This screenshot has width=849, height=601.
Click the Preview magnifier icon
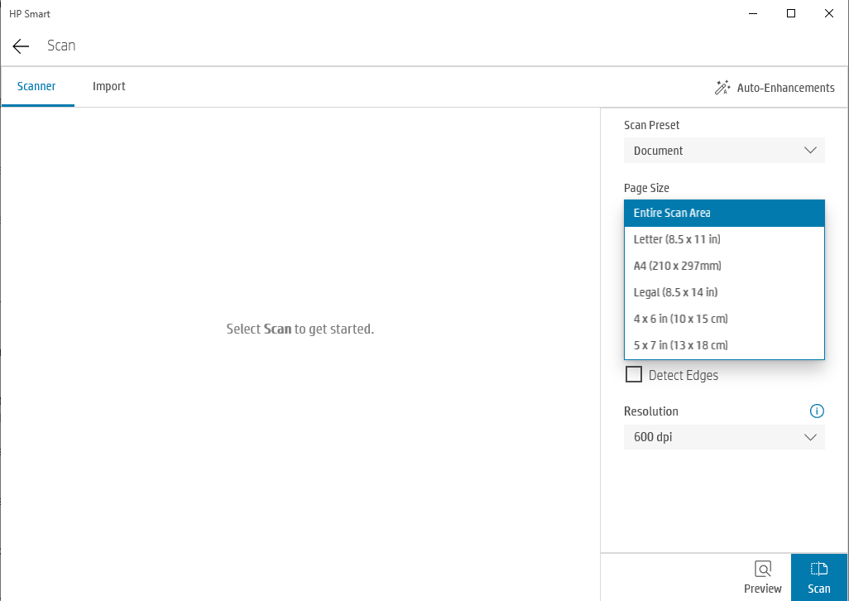point(762,569)
